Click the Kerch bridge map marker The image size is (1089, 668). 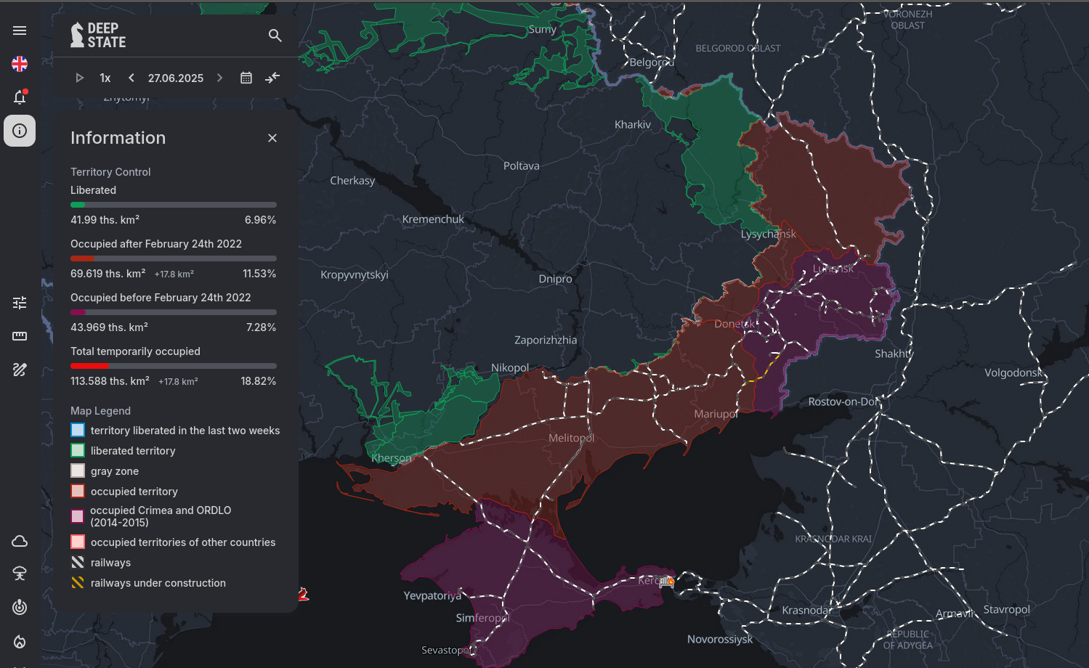(x=667, y=582)
